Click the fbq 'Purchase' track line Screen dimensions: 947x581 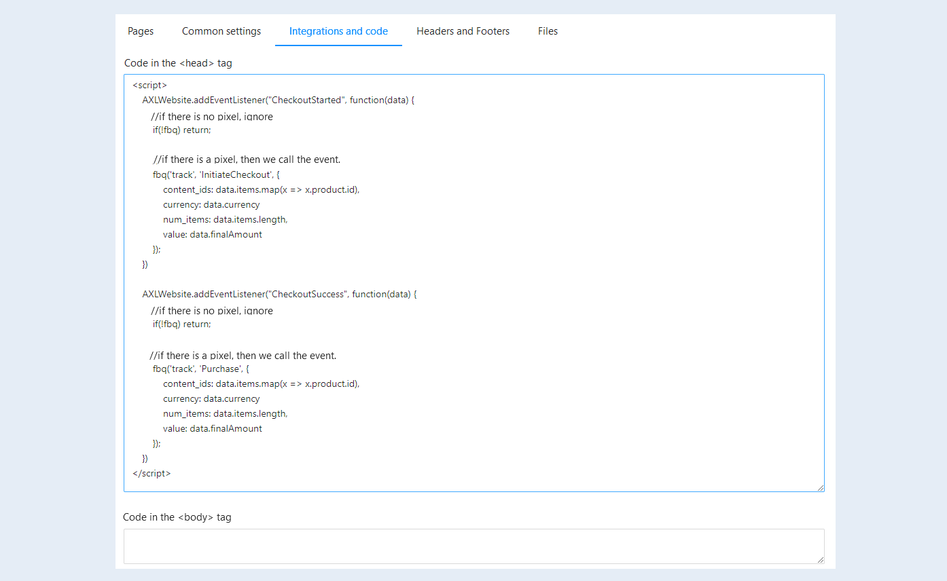tap(201, 369)
